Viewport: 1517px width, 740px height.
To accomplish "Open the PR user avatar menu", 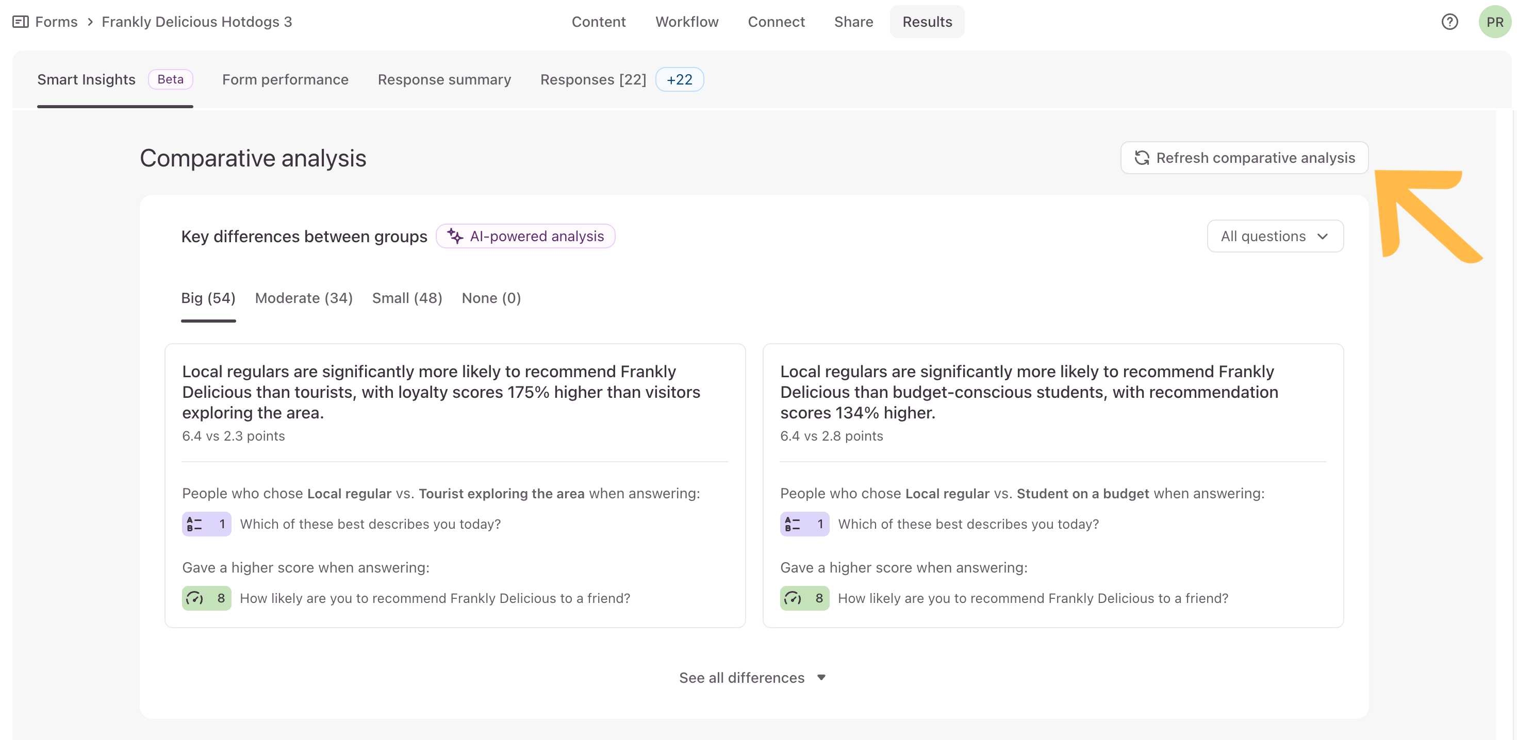I will [1495, 22].
